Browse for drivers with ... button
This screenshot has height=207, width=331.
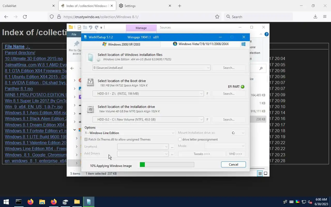pos(172,154)
